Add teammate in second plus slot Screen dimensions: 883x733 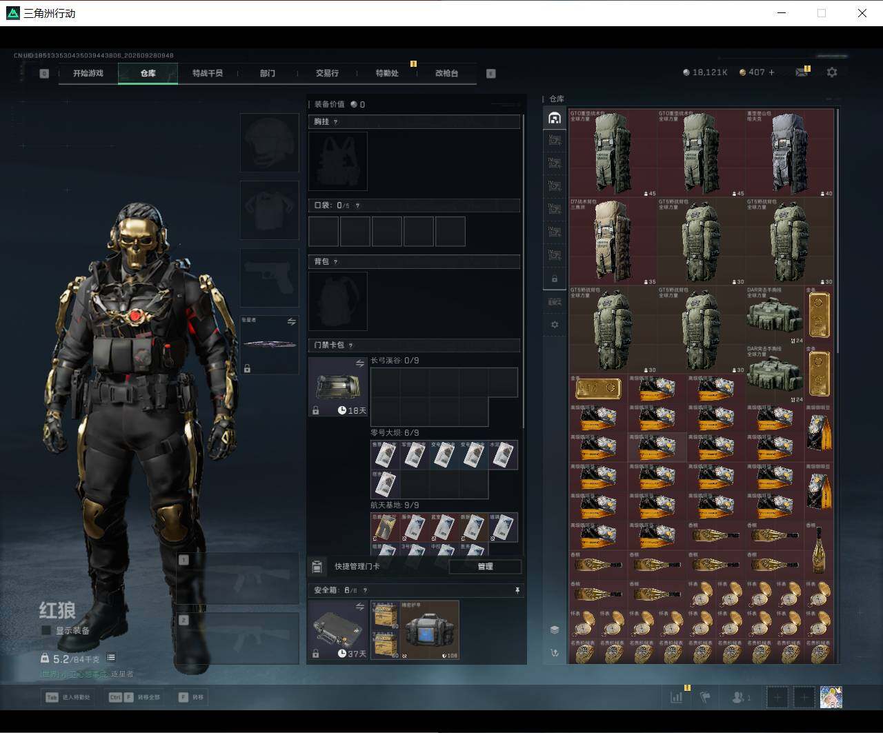[x=804, y=697]
